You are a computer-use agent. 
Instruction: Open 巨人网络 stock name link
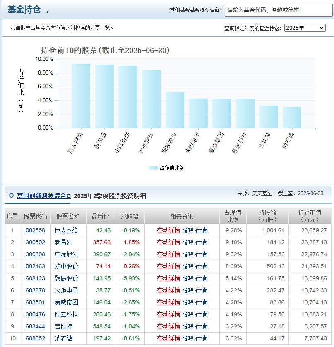point(66,230)
